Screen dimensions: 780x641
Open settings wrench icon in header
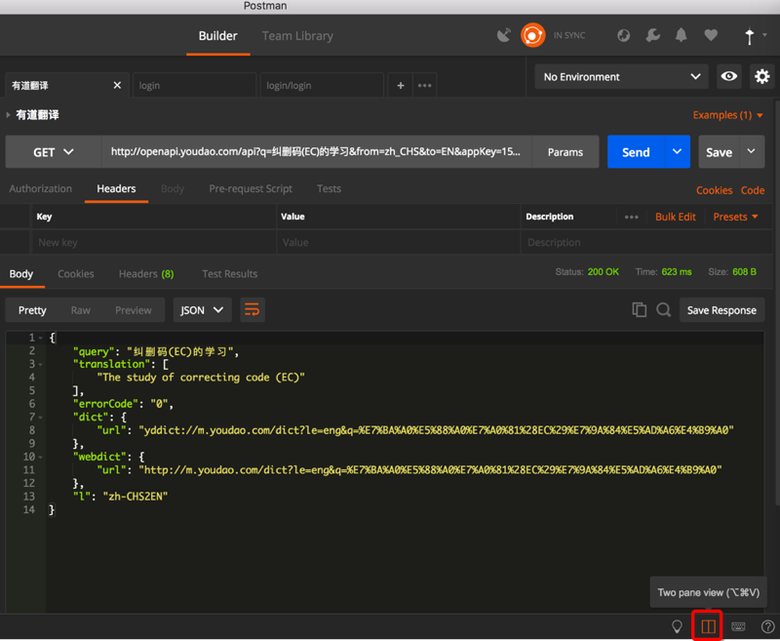click(652, 35)
